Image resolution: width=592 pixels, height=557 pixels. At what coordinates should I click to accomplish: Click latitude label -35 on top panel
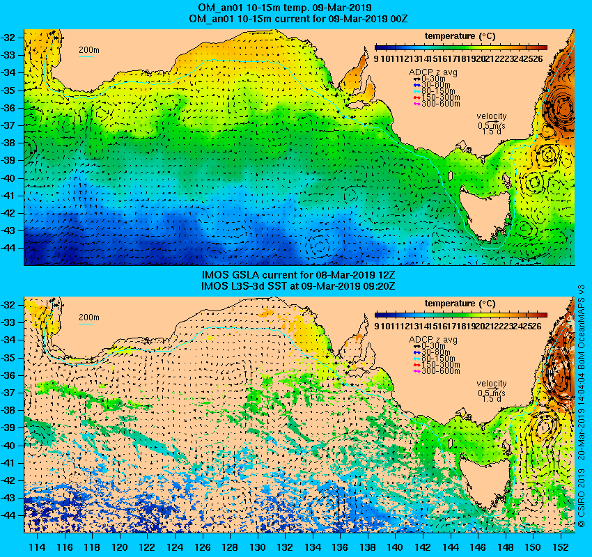pyautogui.click(x=8, y=91)
